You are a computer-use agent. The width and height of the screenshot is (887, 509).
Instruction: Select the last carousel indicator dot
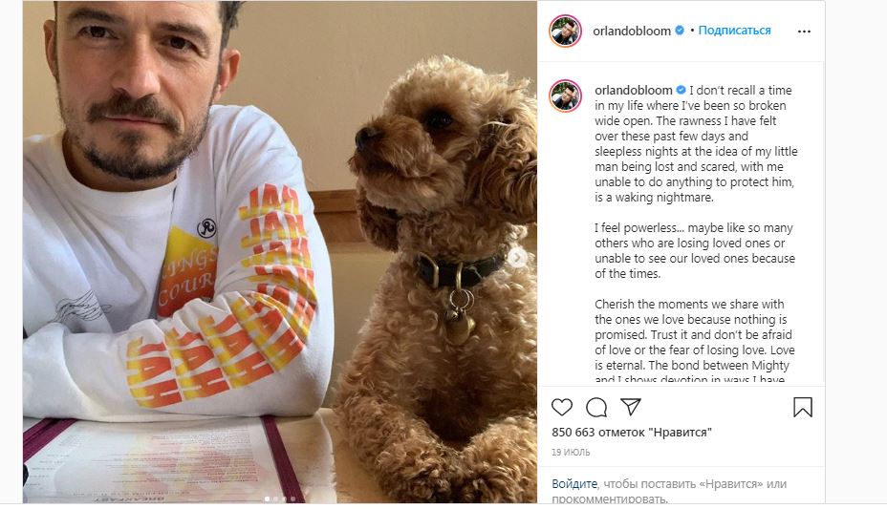[x=293, y=498]
